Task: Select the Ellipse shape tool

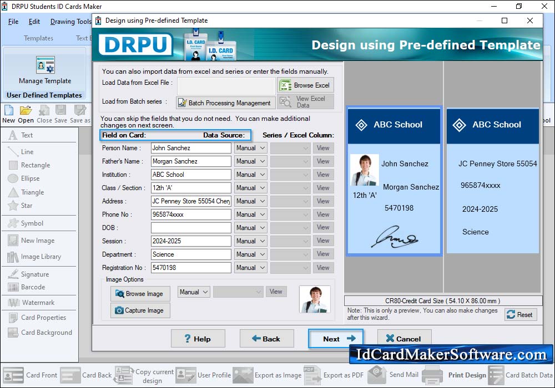Action: (24, 178)
